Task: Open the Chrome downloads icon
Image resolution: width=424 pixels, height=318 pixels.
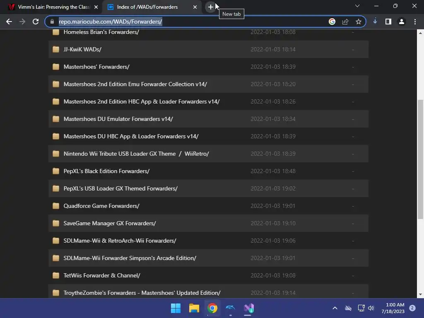Action: [375, 22]
